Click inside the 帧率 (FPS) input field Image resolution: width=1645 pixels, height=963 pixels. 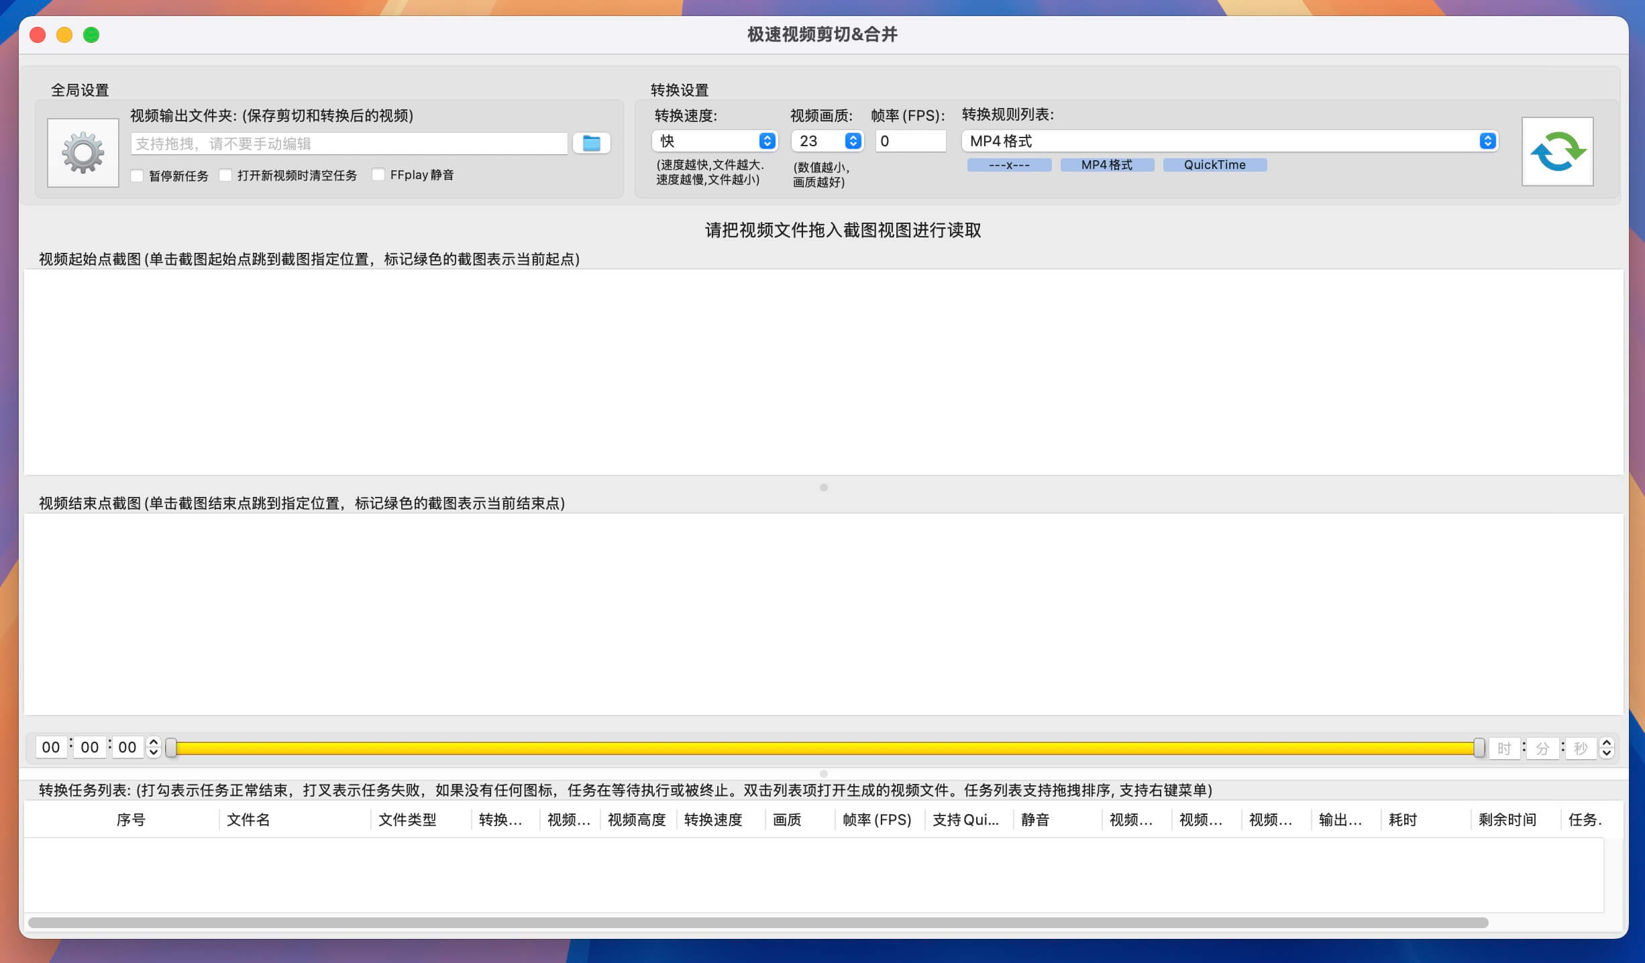click(910, 141)
